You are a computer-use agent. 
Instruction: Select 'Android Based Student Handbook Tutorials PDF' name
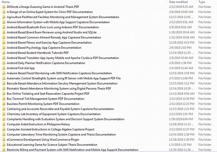pos(38,53)
